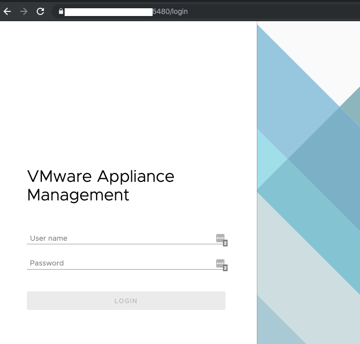Focus the Password input field
The height and width of the screenshot is (344, 360).
click(x=126, y=263)
